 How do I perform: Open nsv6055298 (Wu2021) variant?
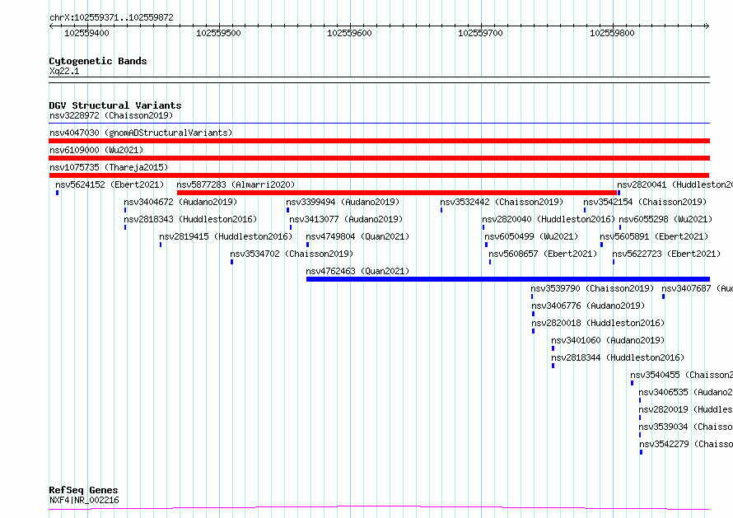665,219
